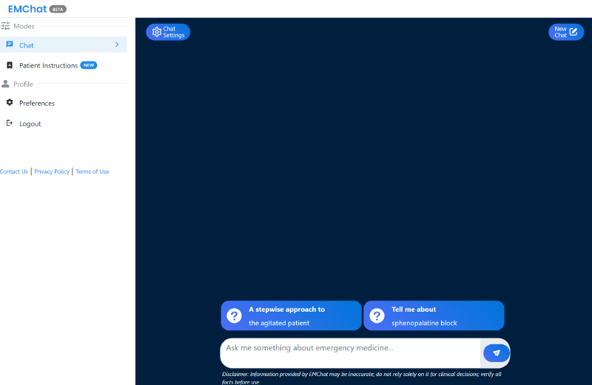Click the Patient Instructions document icon
This screenshot has width=592, height=385.
pyautogui.click(x=10, y=65)
